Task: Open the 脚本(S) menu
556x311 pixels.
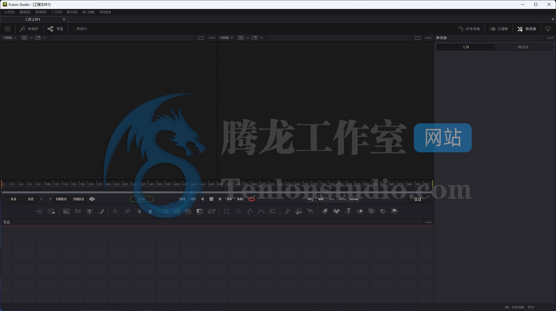Action: point(72,12)
